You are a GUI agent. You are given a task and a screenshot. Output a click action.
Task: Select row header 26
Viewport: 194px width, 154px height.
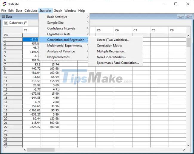point(13,144)
